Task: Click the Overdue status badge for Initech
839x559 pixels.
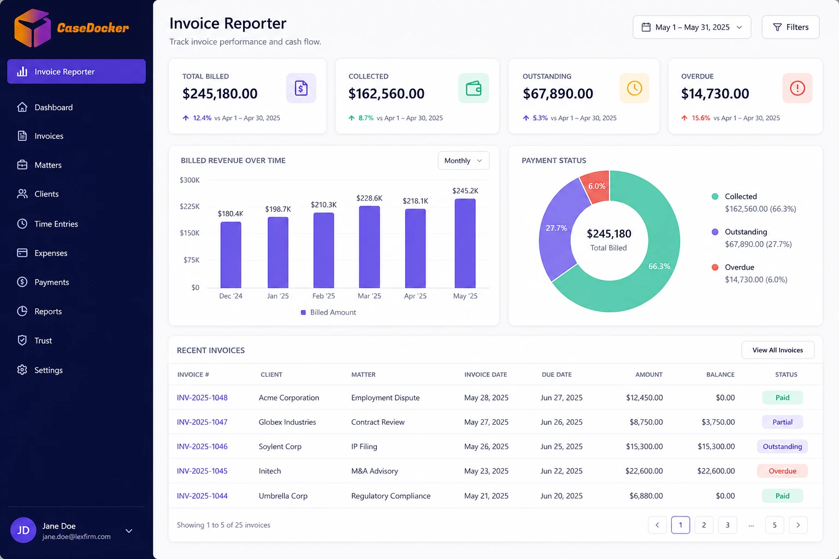Action: click(x=783, y=471)
